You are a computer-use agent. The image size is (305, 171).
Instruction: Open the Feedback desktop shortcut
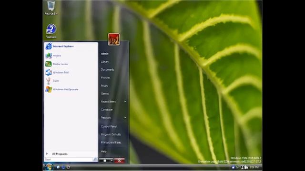[x=51, y=31]
